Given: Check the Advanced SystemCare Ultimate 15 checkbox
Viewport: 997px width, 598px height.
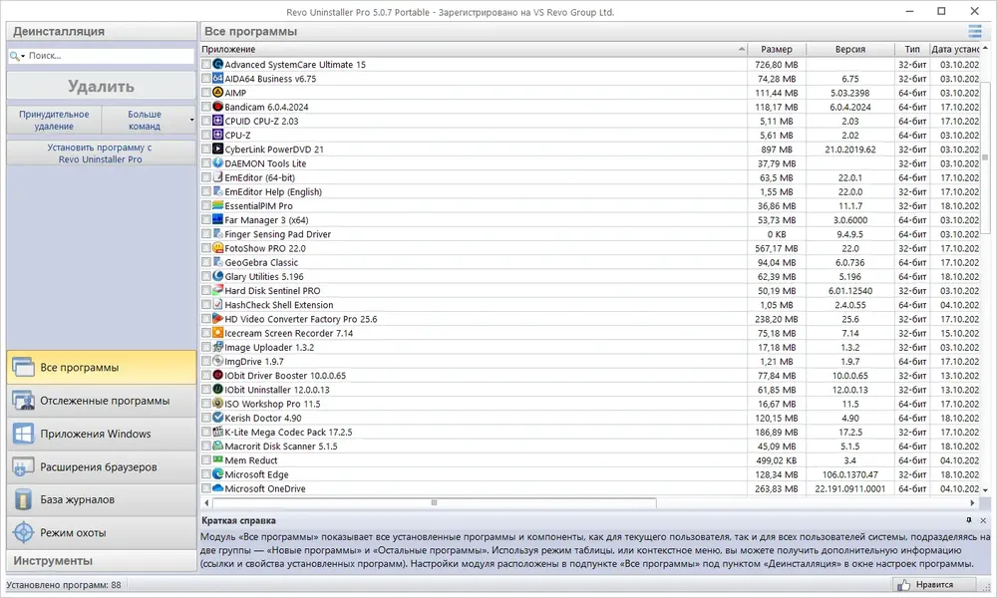Looking at the screenshot, I should click(206, 64).
